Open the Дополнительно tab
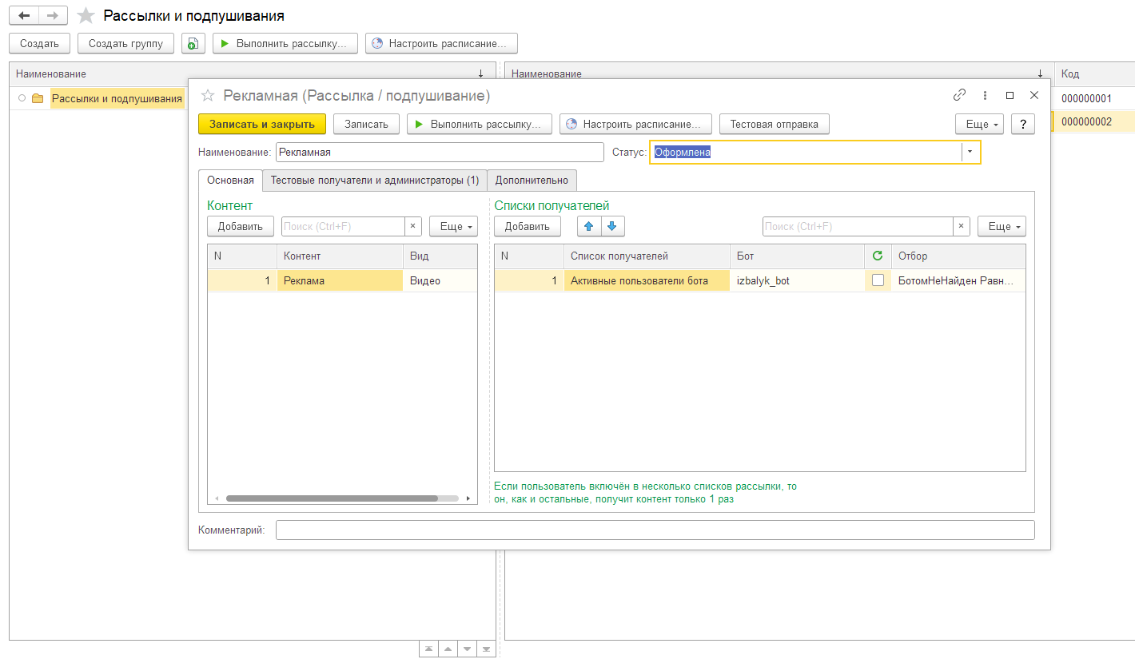Screen dimensions: 1135x663 532,181
